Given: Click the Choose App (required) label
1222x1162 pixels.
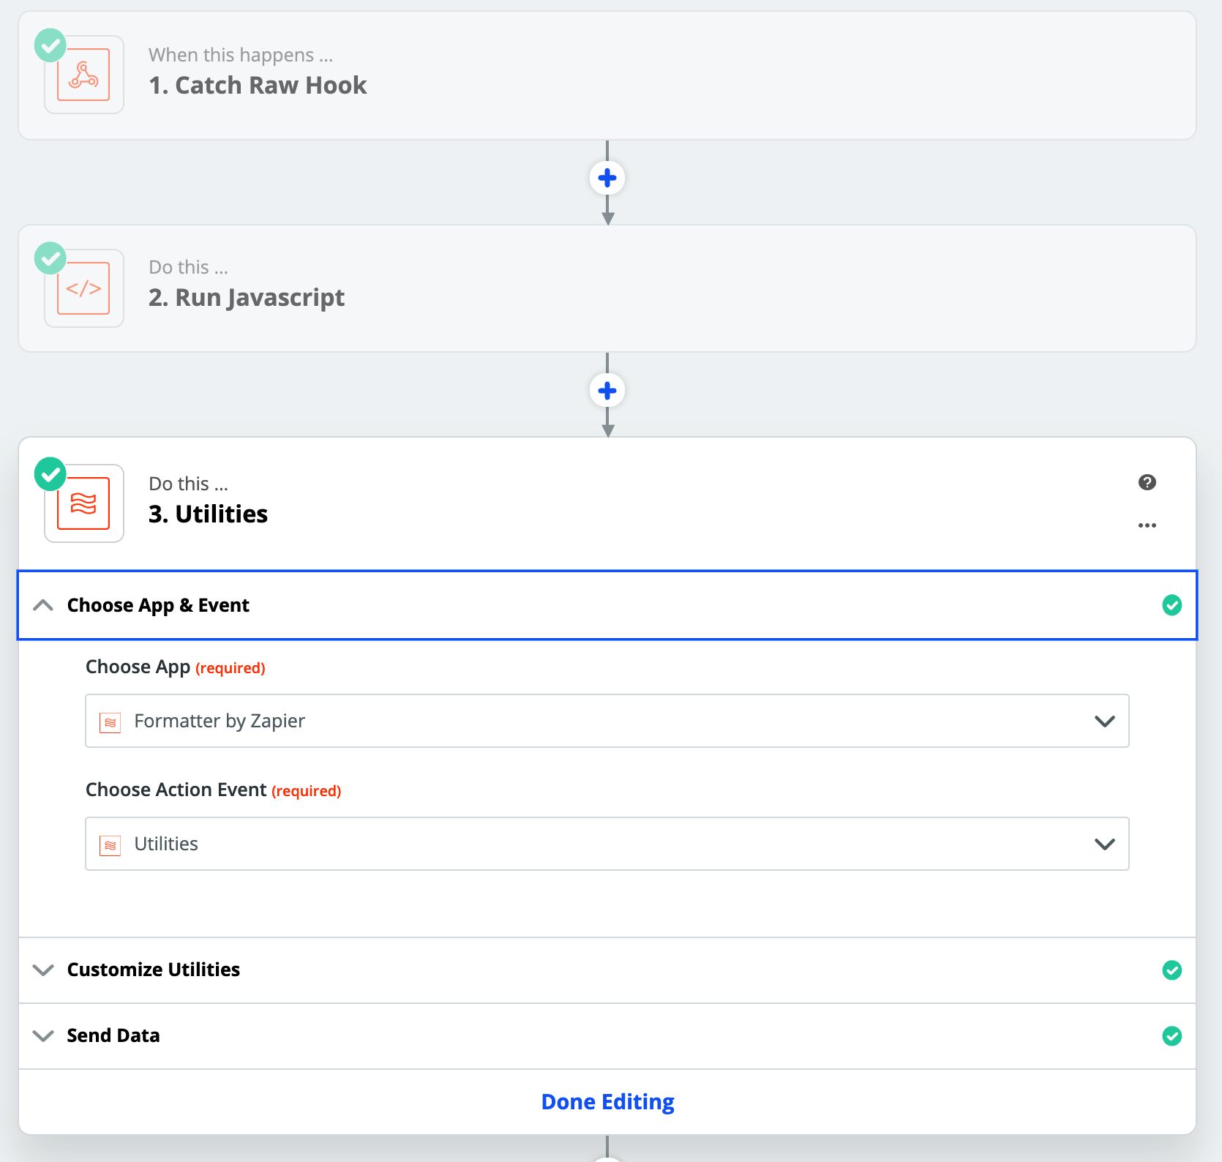Looking at the screenshot, I should tap(176, 667).
